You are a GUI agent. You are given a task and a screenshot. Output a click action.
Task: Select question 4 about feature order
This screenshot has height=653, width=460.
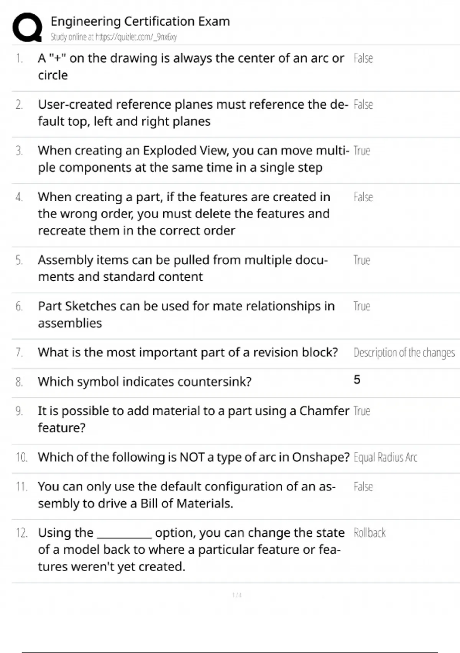click(184, 214)
